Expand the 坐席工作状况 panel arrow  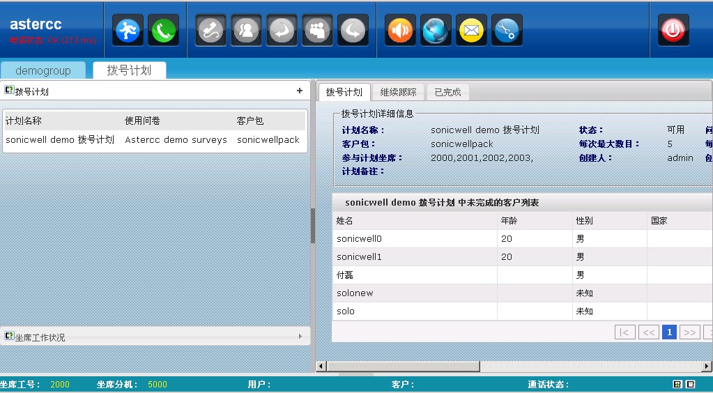point(300,337)
